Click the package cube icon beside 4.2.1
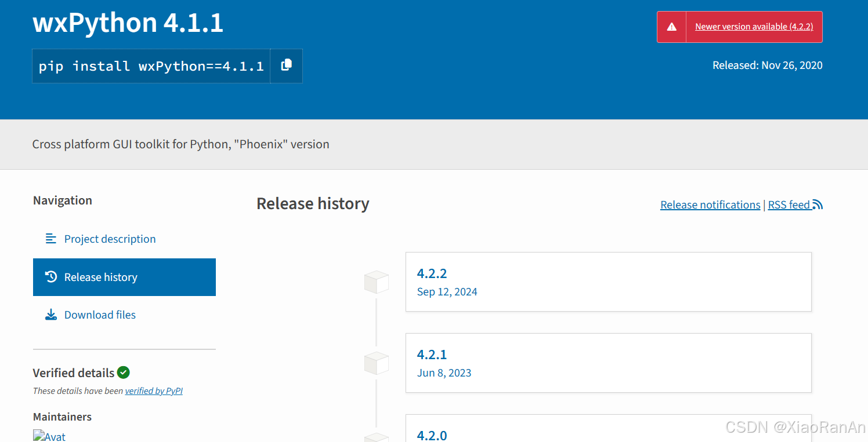 click(x=376, y=363)
